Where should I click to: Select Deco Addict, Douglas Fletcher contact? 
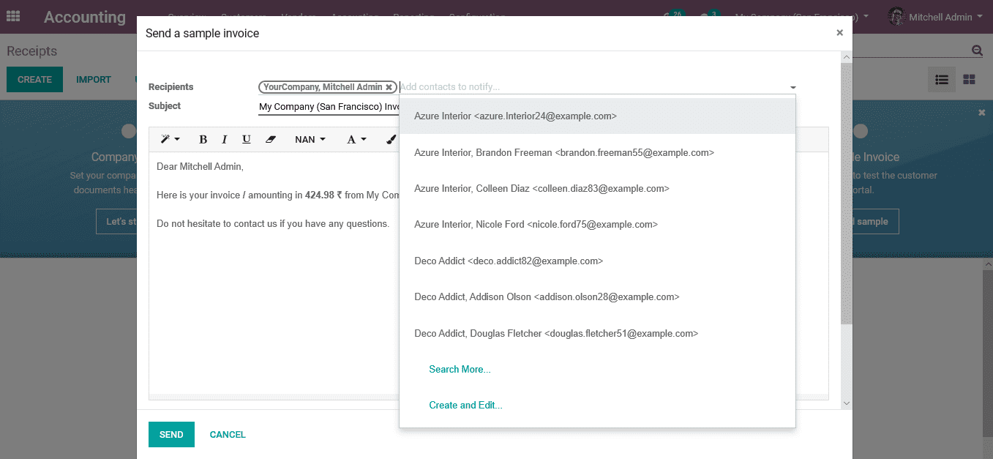[597, 333]
